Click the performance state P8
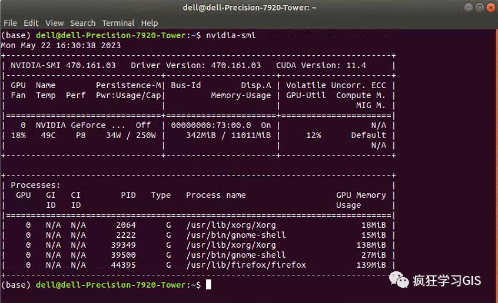 (x=81, y=135)
